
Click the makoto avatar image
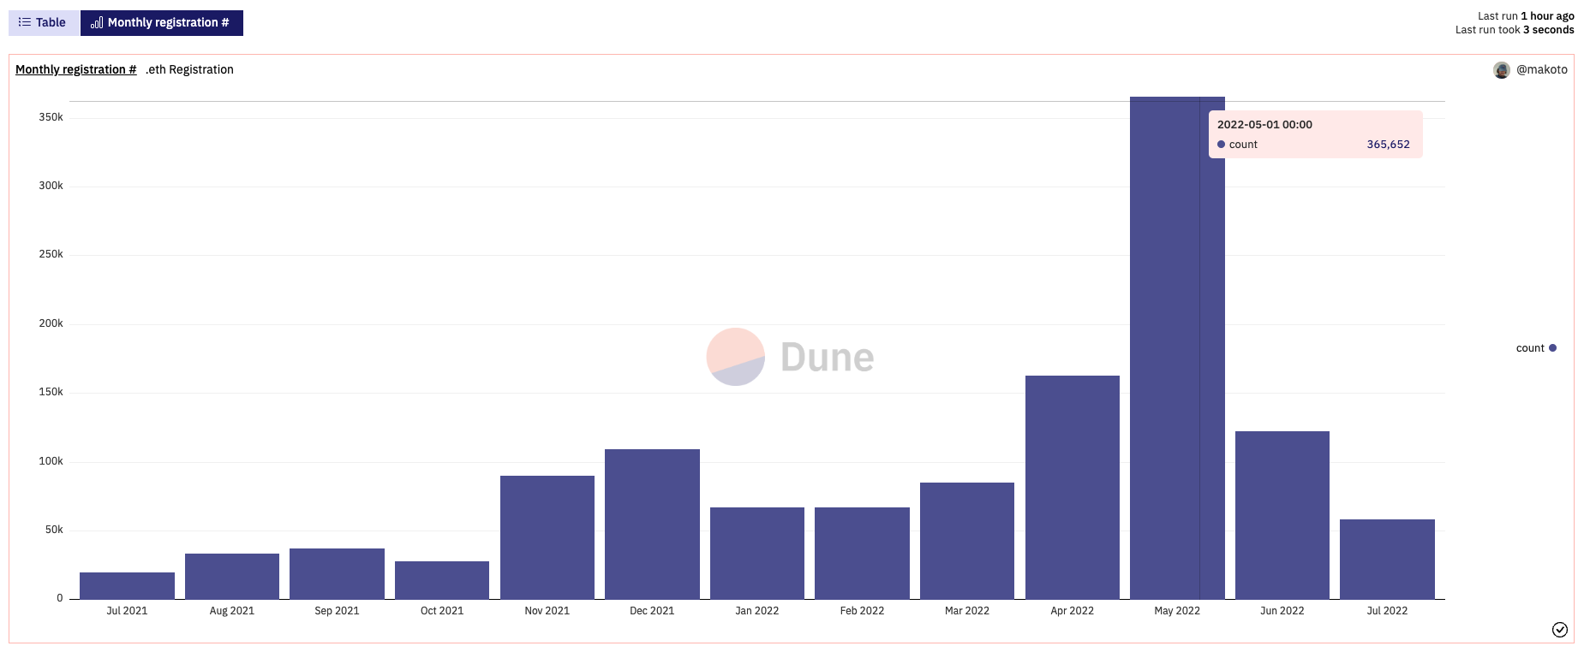[1501, 70]
